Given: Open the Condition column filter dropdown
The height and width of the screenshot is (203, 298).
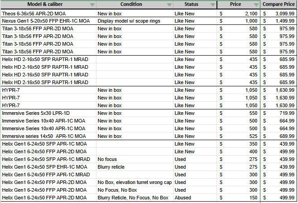Looking at the screenshot, I should (169, 5).
